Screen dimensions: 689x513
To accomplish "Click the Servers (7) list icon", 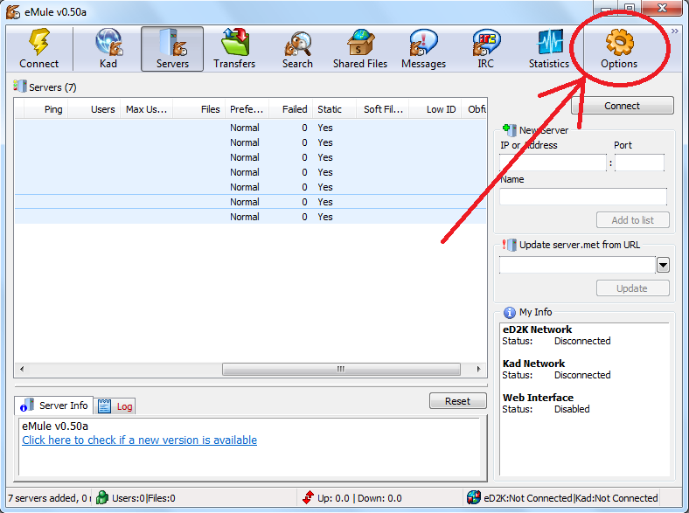I will click(20, 86).
